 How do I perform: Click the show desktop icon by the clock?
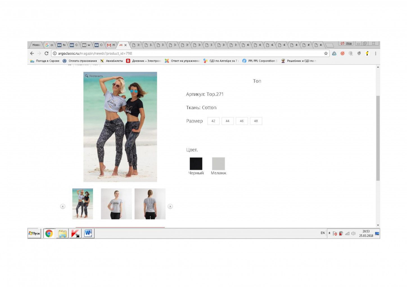coord(377,233)
